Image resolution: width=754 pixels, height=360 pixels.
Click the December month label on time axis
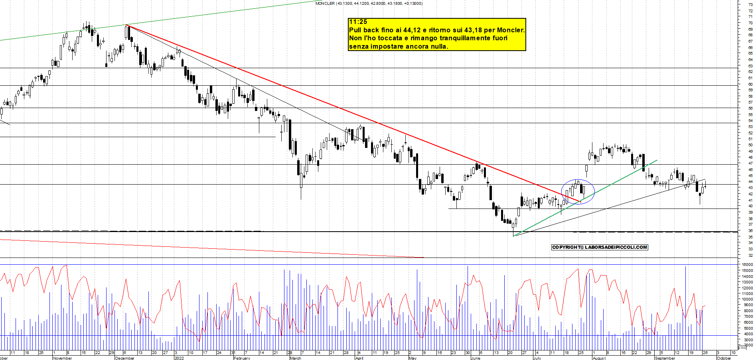click(x=124, y=358)
